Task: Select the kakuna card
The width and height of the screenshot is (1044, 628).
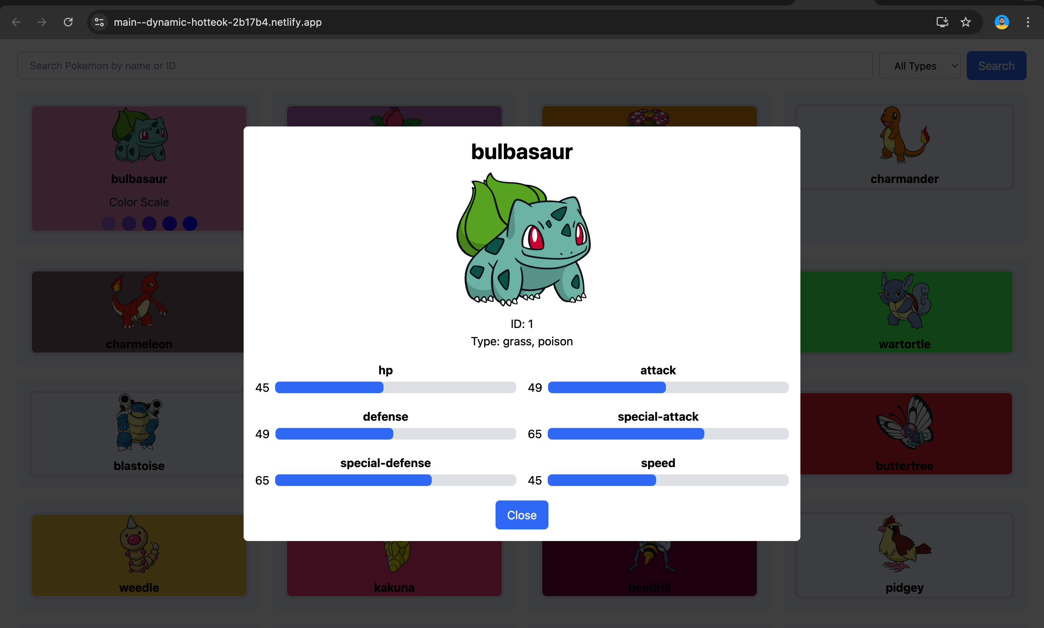Action: tap(394, 569)
